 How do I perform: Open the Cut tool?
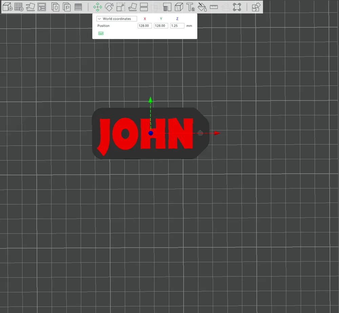pos(144,7)
